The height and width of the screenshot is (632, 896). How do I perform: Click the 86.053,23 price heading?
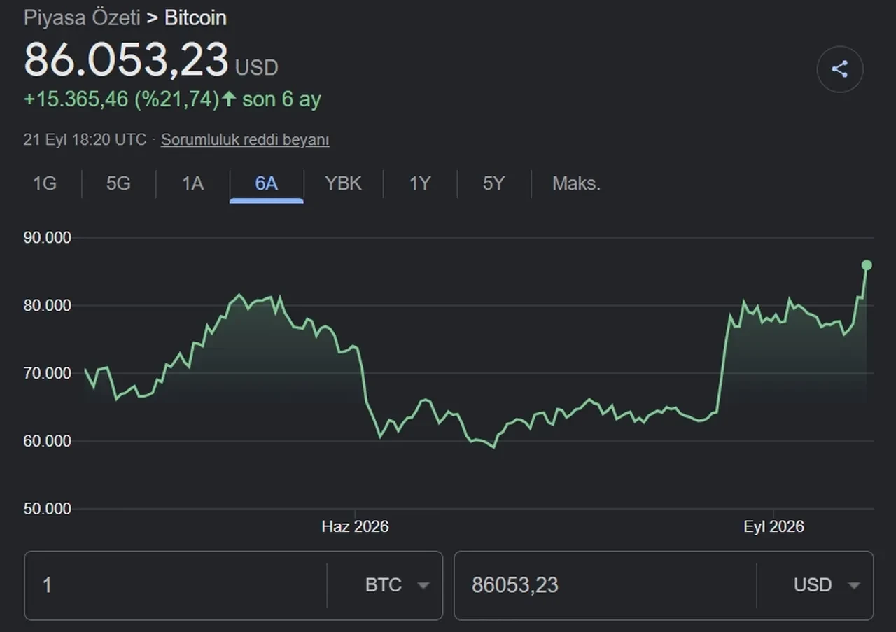tap(126, 60)
